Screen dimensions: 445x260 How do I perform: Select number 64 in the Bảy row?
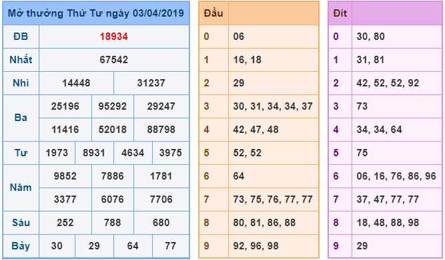pyautogui.click(x=133, y=246)
